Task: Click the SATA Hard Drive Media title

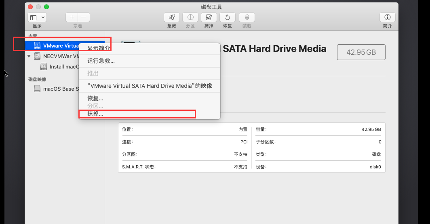Action: tap(274, 49)
